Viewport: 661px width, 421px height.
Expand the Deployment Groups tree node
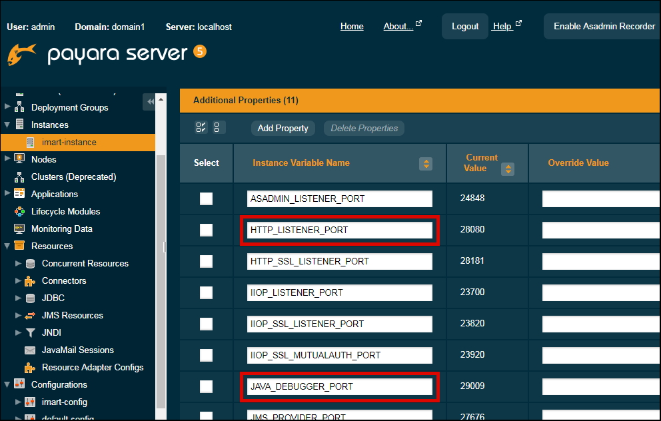(7, 107)
